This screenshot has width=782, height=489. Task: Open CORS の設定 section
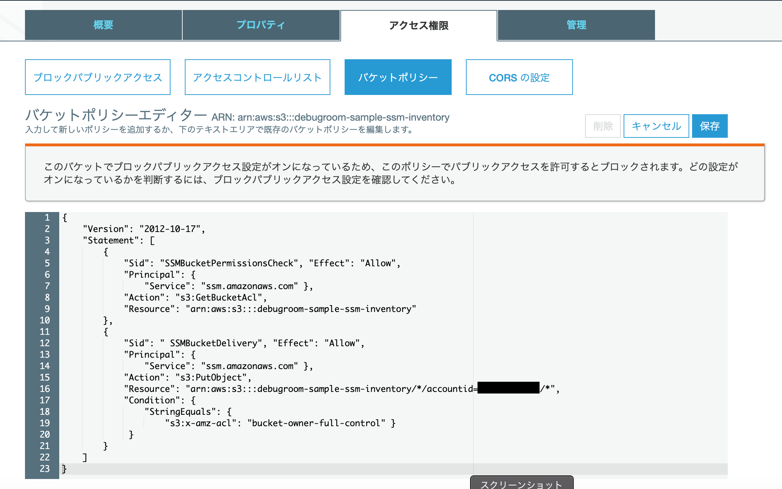pyautogui.click(x=519, y=77)
